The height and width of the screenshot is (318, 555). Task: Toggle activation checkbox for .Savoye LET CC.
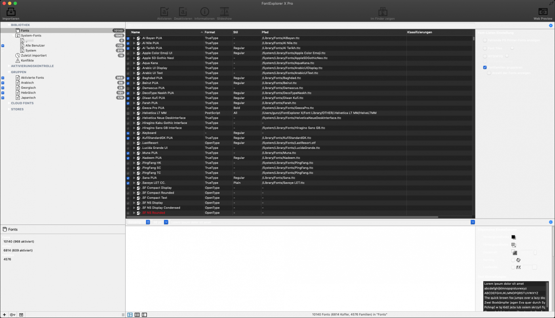coord(128,183)
